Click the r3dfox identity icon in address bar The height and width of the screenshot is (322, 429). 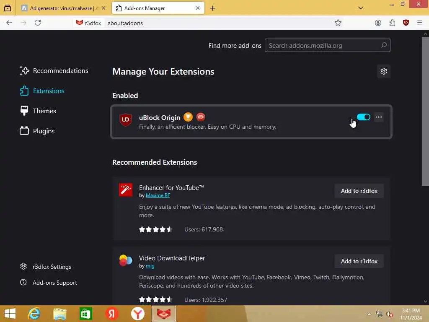(89, 23)
